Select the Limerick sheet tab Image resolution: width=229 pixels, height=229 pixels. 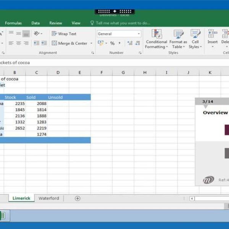pos(21,198)
